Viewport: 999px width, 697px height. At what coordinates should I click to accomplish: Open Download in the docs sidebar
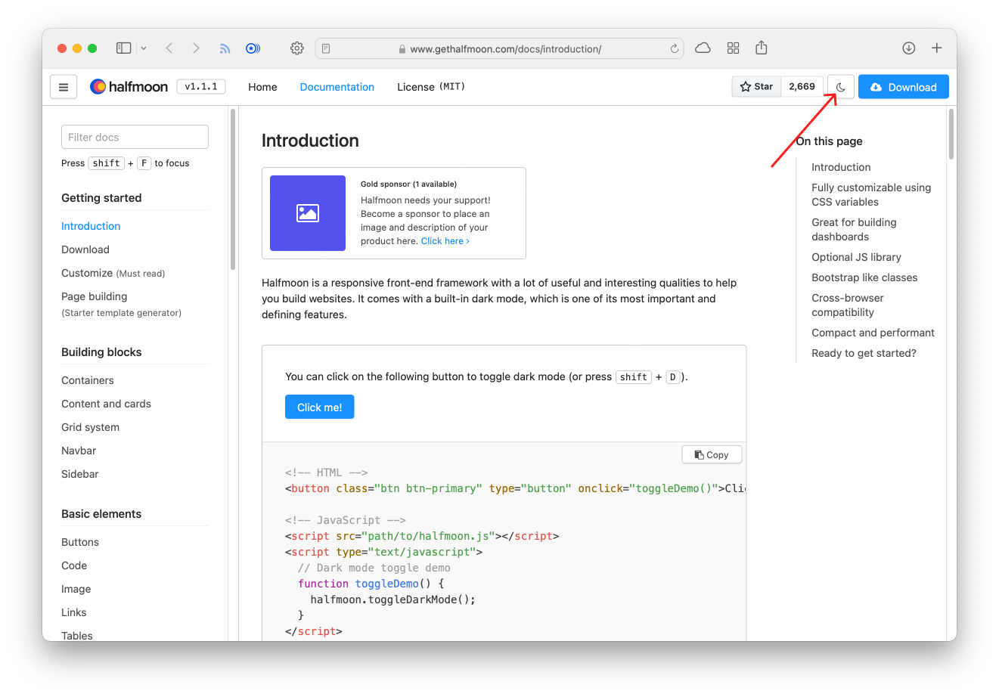coord(85,249)
